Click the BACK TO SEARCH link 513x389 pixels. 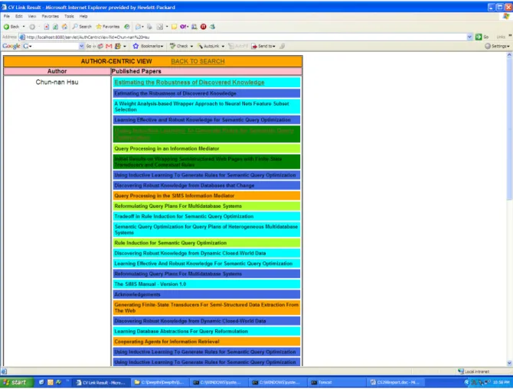pos(198,61)
